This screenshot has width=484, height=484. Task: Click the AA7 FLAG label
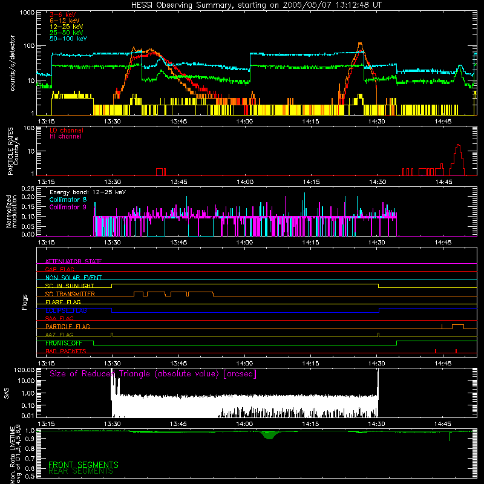pos(59,335)
